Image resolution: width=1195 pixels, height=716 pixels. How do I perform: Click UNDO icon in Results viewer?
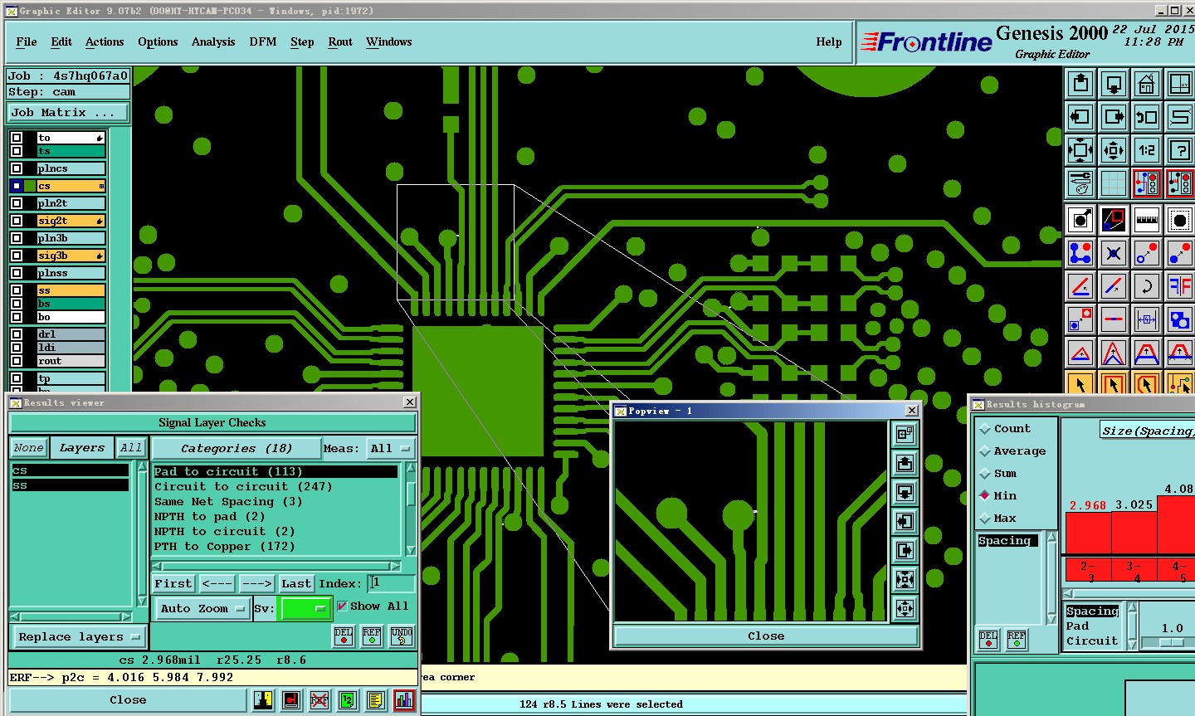[x=402, y=636]
